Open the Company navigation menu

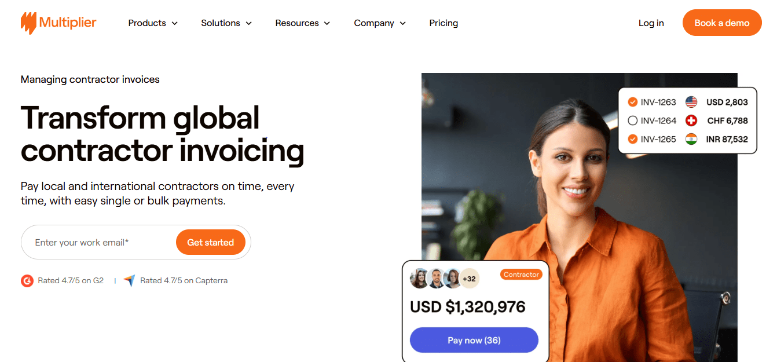tap(380, 23)
